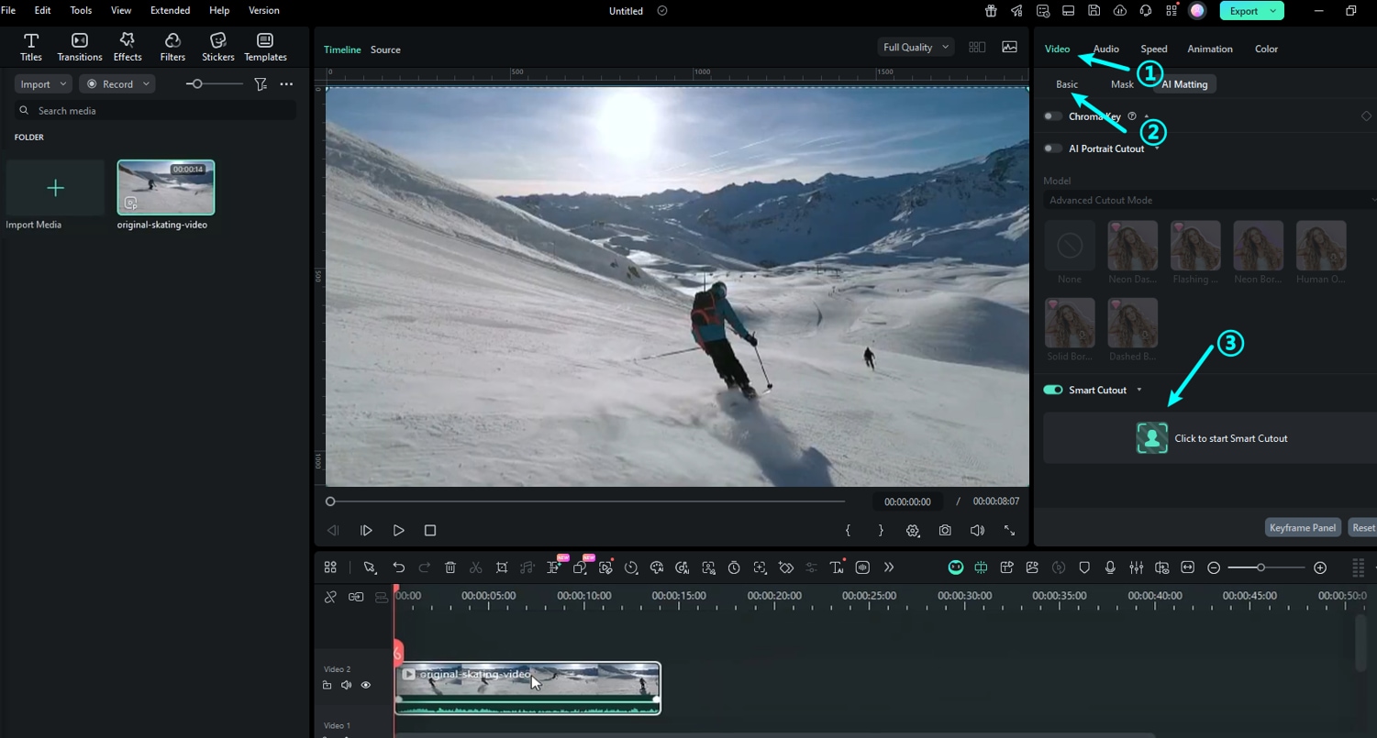This screenshot has height=738, width=1377.
Task: Open the Titles panel
Action: [x=31, y=47]
